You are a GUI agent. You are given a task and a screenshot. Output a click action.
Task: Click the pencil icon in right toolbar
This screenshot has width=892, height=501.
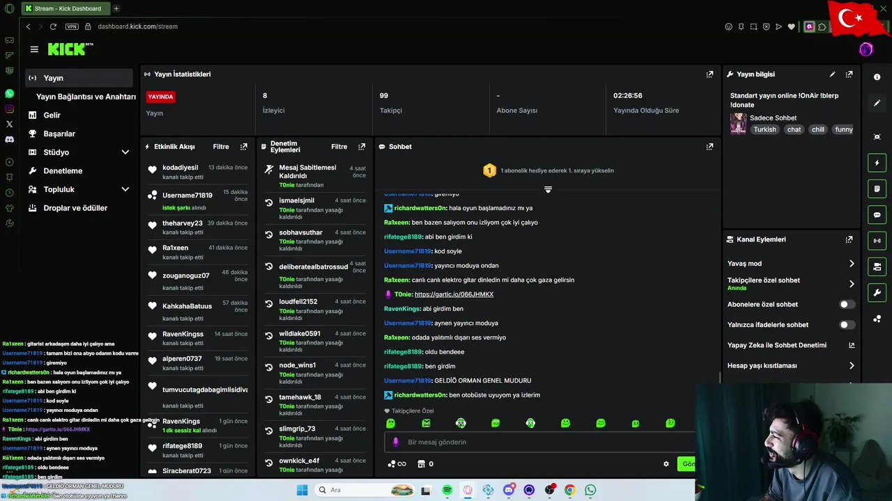click(877, 103)
